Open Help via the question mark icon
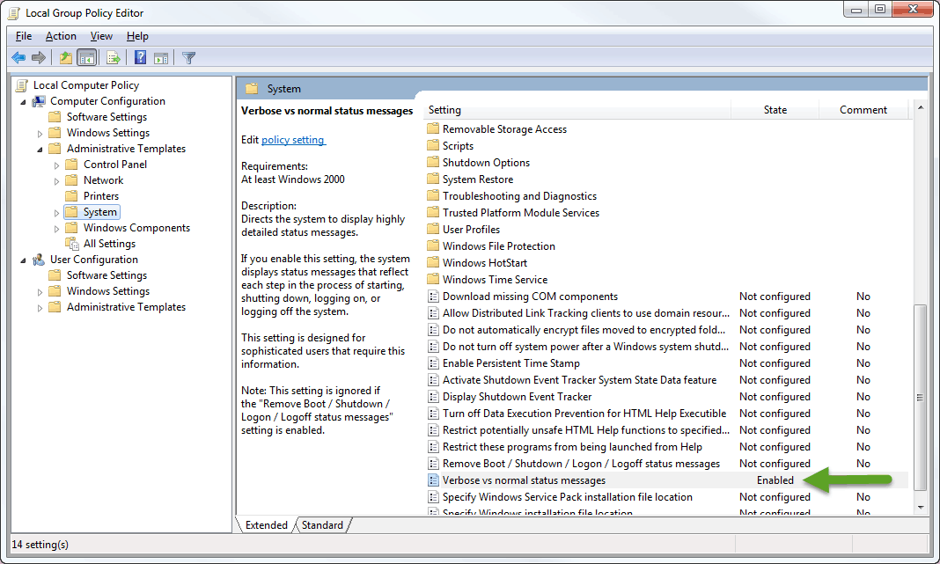940x564 pixels. (140, 58)
